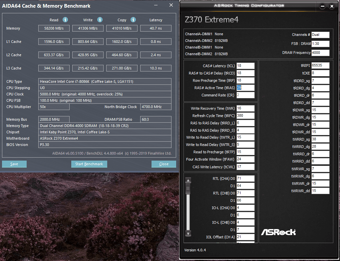Click the Copy info icon in AIDA64
This screenshot has height=261, width=340.
tap(133, 20)
